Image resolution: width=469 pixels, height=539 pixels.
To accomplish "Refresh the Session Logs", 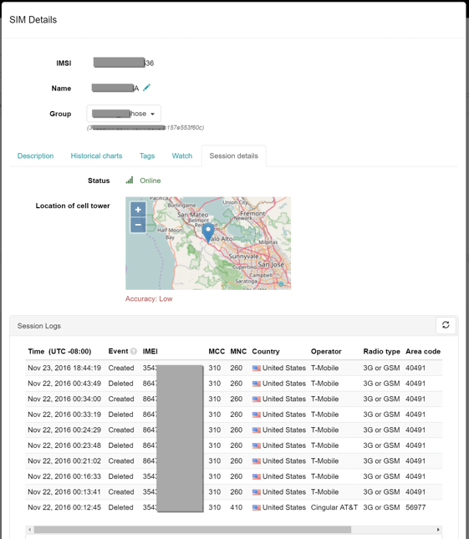I will pyautogui.click(x=446, y=325).
